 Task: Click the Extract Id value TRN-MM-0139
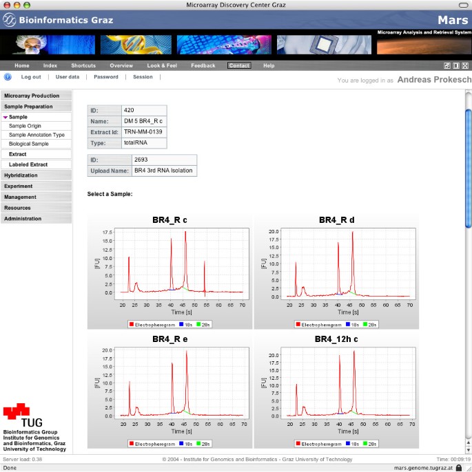point(143,132)
